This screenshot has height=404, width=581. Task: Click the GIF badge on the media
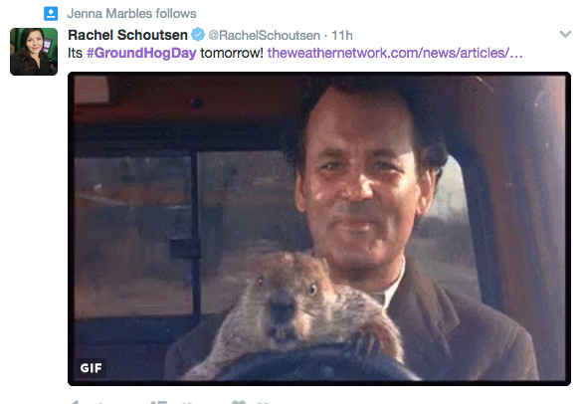(91, 368)
